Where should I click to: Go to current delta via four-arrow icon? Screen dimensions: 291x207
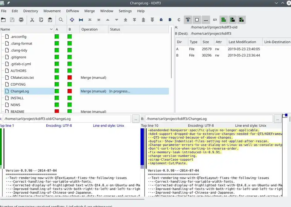[72, 20]
